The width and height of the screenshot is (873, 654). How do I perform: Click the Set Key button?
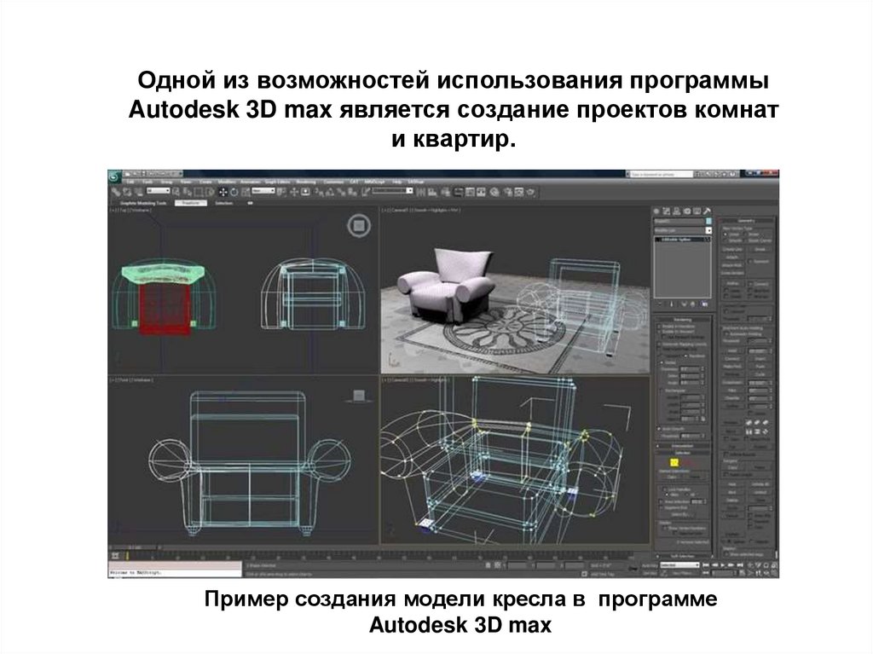click(649, 572)
